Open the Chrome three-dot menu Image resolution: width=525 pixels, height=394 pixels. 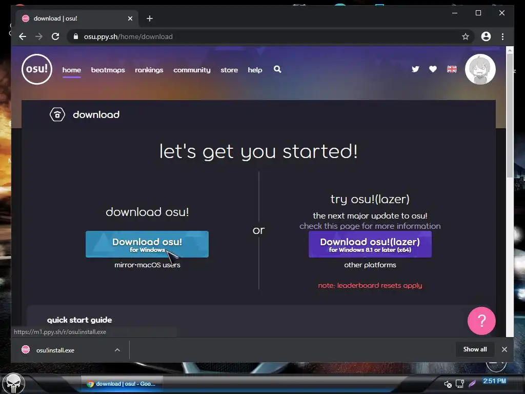(x=502, y=36)
